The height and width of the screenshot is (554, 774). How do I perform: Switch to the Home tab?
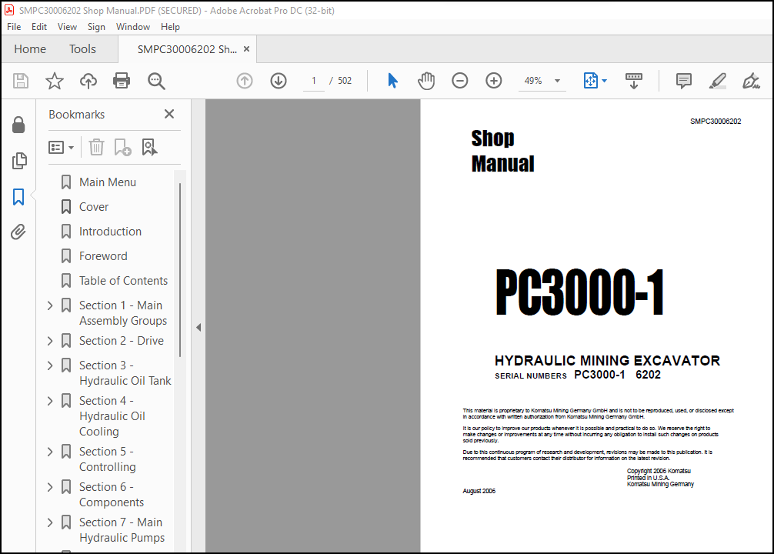[x=30, y=49]
